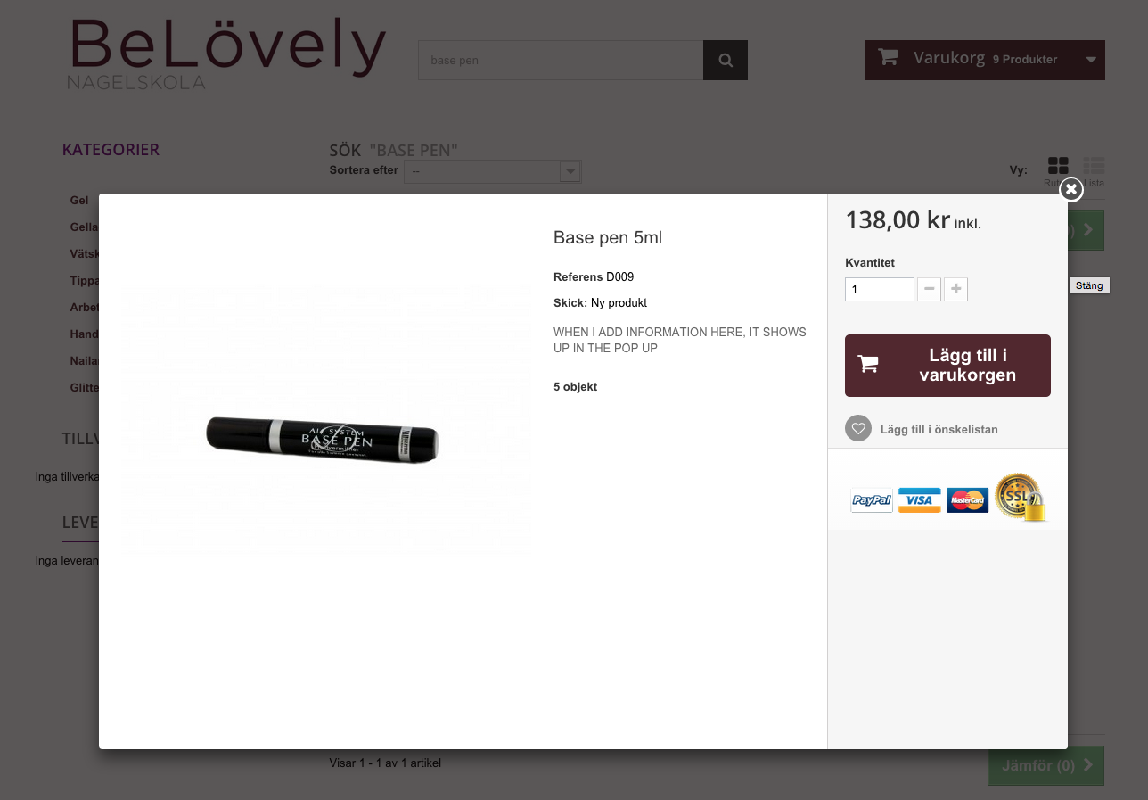The image size is (1148, 800).
Task: Click the Visa card logo
Action: (919, 500)
